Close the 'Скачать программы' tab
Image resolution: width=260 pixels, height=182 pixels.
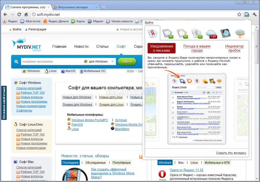48,7
